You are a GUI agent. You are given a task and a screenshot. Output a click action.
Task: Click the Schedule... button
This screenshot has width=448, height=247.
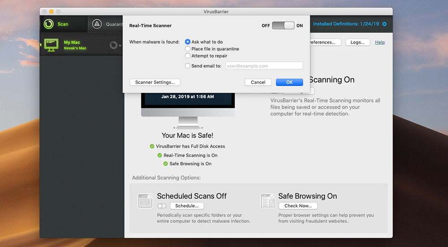[187, 206]
